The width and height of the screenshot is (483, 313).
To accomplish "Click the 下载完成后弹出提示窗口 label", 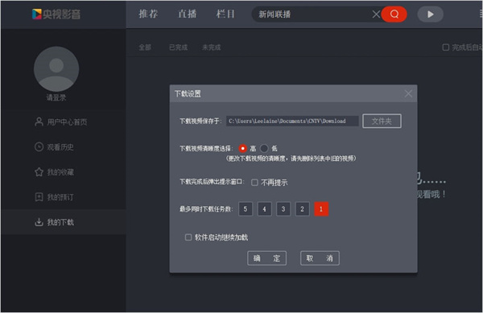I will [x=212, y=182].
